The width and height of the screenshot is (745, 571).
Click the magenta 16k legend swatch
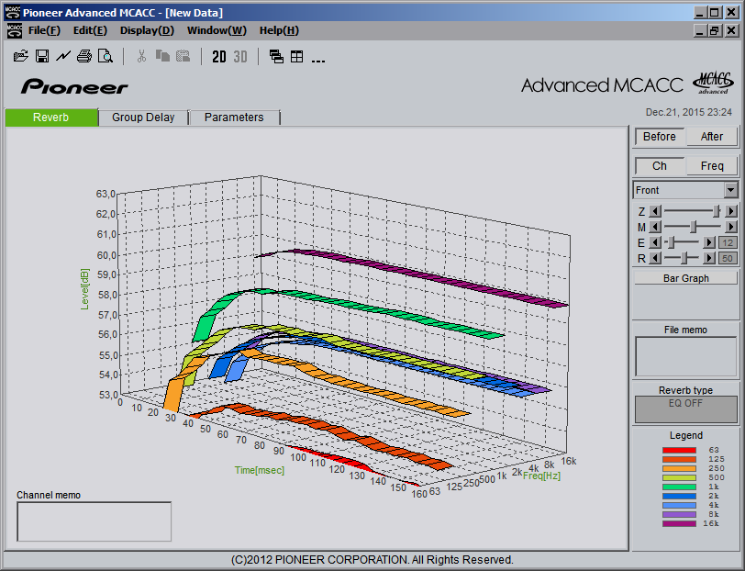pos(679,523)
